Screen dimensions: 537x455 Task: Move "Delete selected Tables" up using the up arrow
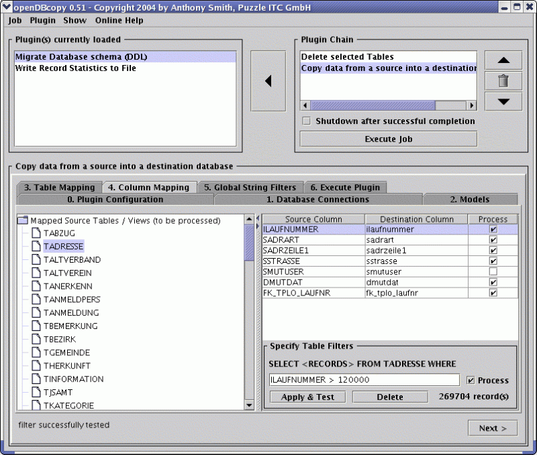tap(503, 60)
